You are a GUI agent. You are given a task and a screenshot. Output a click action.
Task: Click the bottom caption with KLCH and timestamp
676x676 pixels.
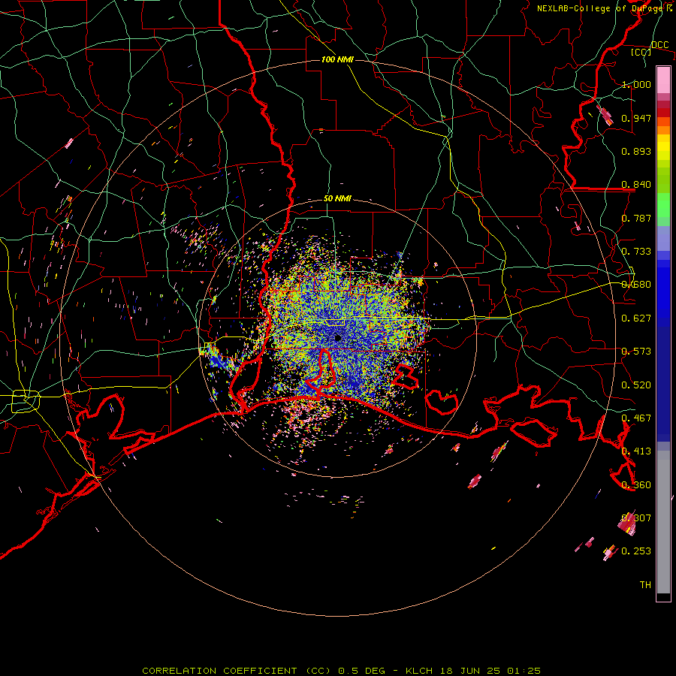coord(341,671)
